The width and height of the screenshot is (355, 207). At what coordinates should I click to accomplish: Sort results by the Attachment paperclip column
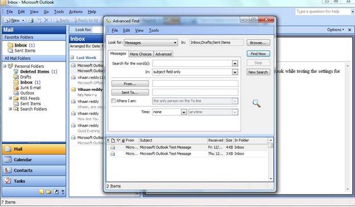pyautogui.click(x=123, y=140)
